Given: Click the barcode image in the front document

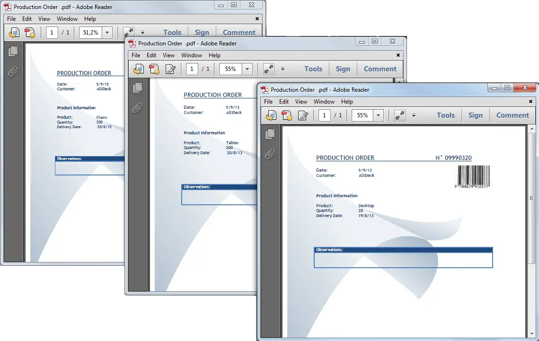Looking at the screenshot, I should 473,176.
